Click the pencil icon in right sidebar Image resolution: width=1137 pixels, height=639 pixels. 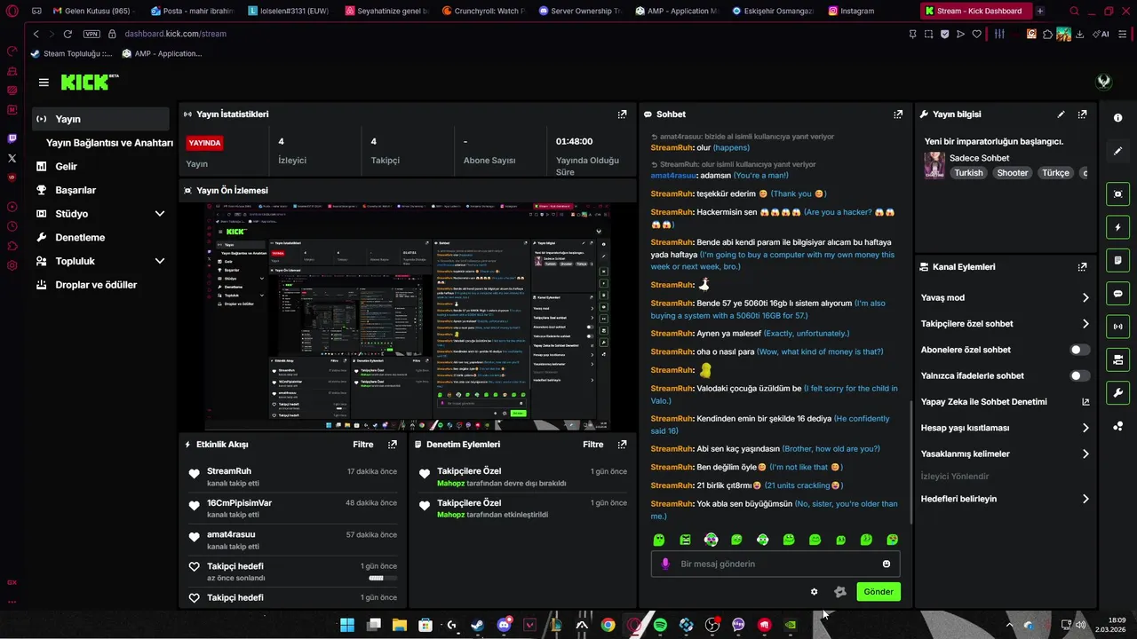click(x=1117, y=151)
